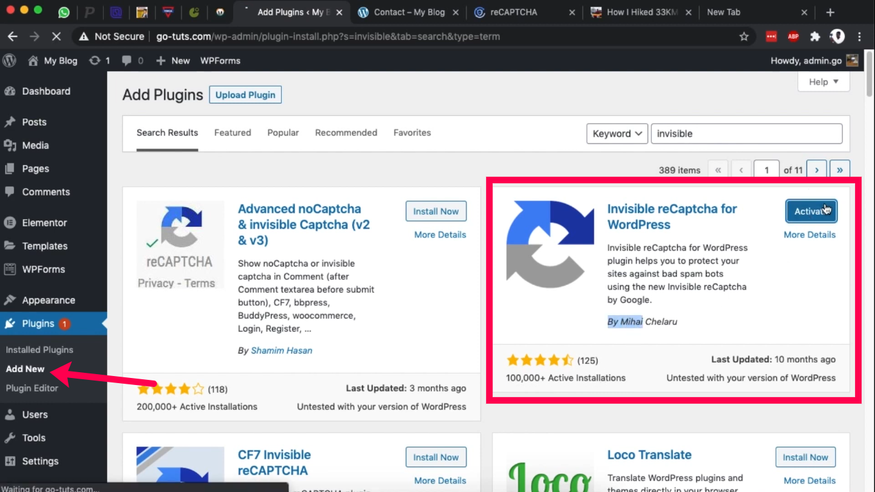Open the WordPress logo menu in admin bar
Image resolution: width=875 pixels, height=492 pixels.
[x=10, y=61]
